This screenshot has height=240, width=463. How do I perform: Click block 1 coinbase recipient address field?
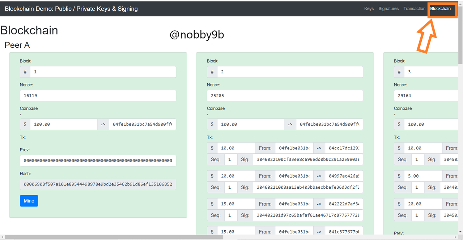click(x=143, y=124)
